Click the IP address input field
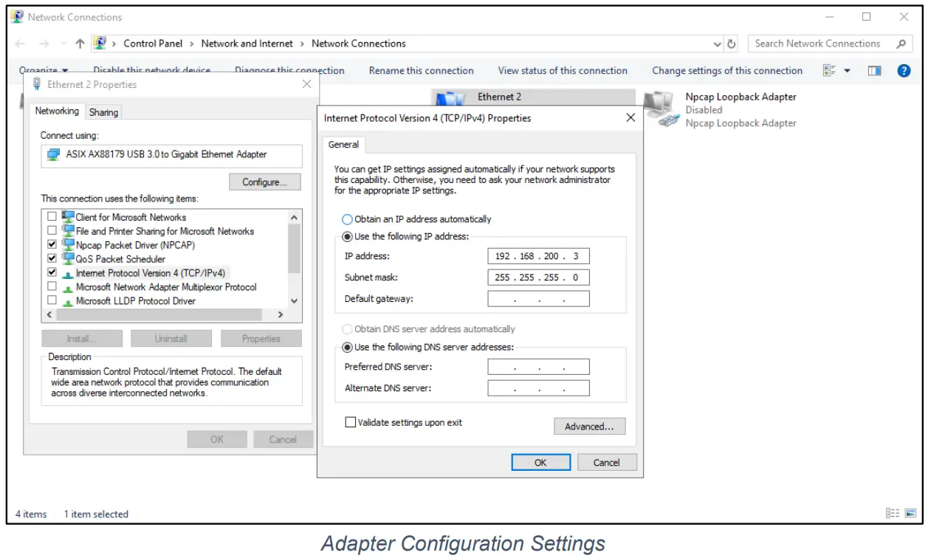 pos(538,257)
